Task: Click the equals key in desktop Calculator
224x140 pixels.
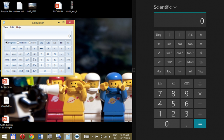Action: pos(69,68)
